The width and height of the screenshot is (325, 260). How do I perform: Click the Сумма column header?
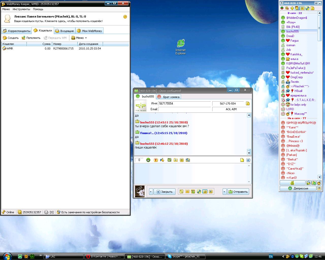[39, 44]
